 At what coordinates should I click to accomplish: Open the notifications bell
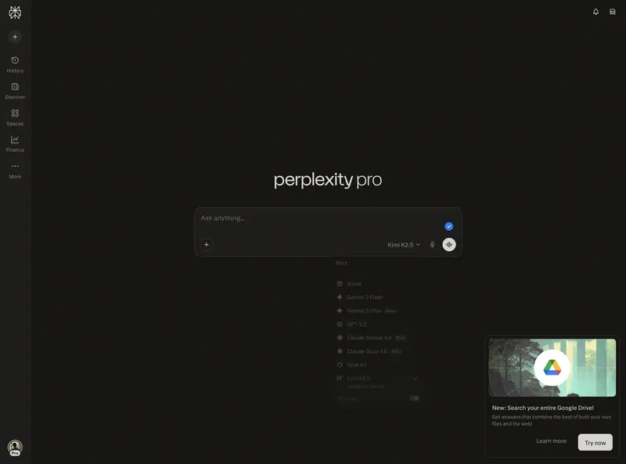[x=595, y=13]
